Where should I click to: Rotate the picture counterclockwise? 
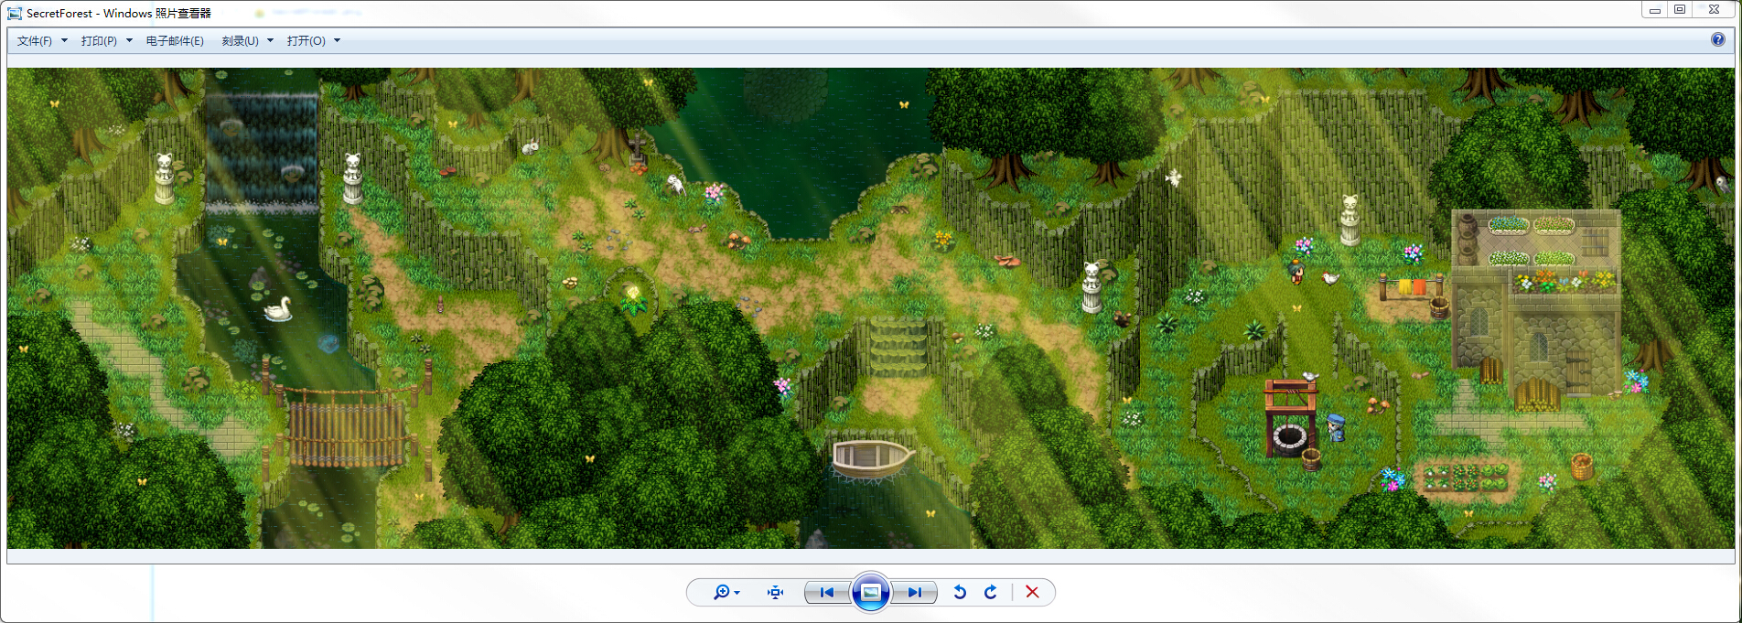tap(960, 592)
